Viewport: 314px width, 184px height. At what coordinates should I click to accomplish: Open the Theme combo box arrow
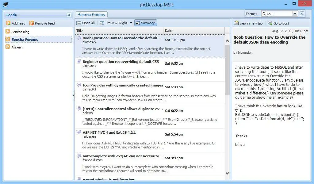point(295,13)
